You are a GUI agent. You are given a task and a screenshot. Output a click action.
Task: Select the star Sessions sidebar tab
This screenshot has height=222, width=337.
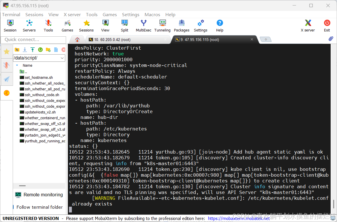click(7, 51)
